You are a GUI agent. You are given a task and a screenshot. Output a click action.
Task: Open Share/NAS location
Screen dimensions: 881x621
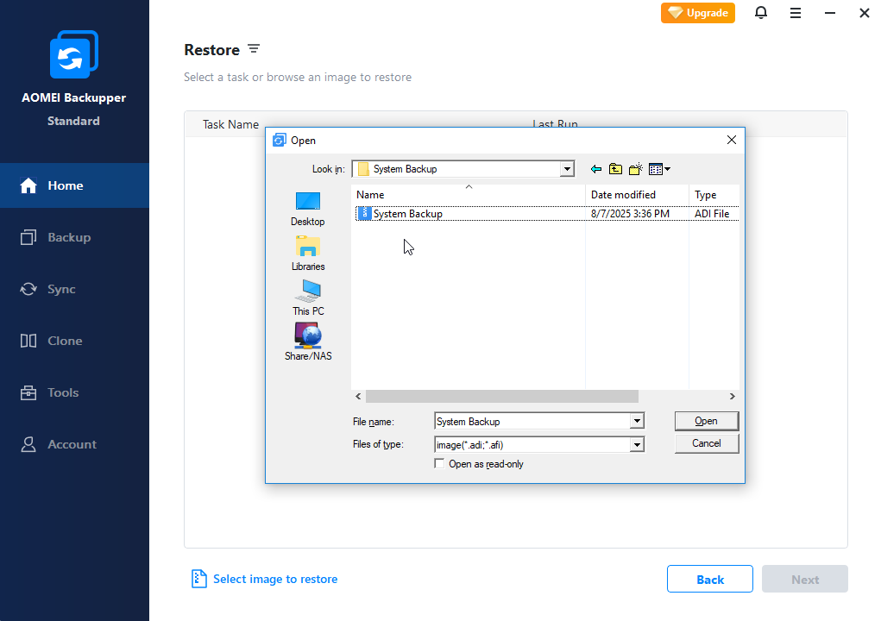pos(308,342)
